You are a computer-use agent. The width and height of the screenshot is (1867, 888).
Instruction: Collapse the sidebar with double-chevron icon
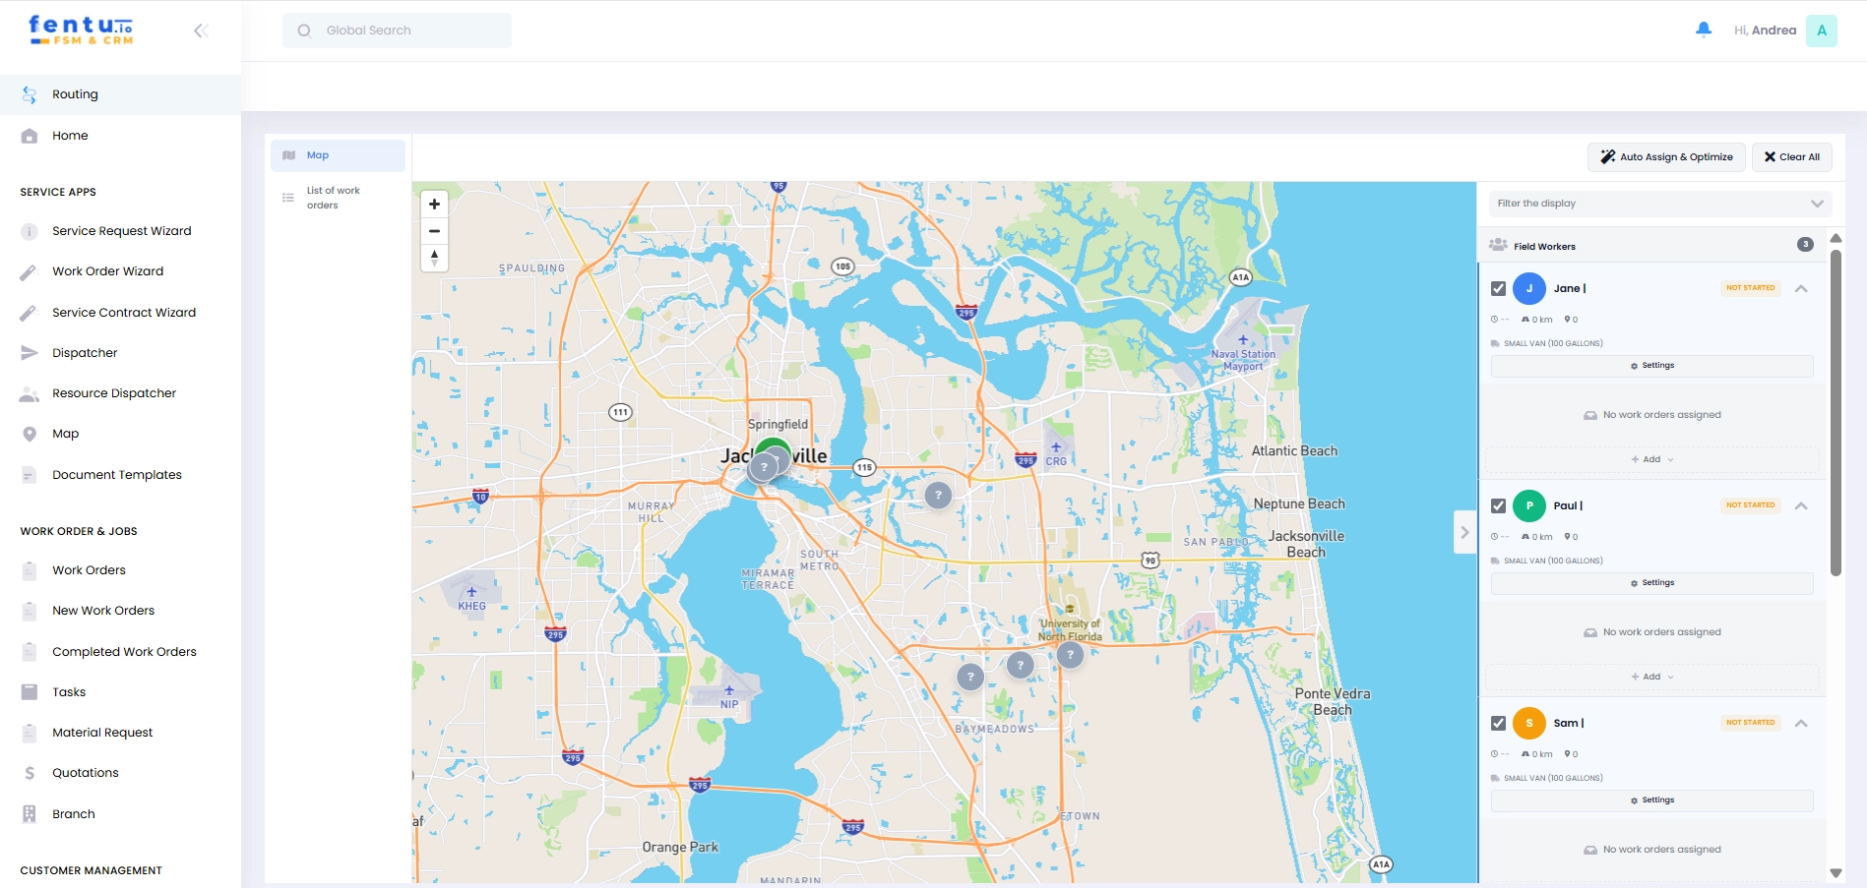pos(201,30)
